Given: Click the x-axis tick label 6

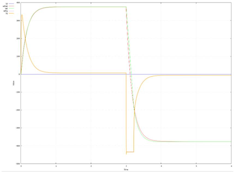Looking at the screenshot, I should click(231, 166).
